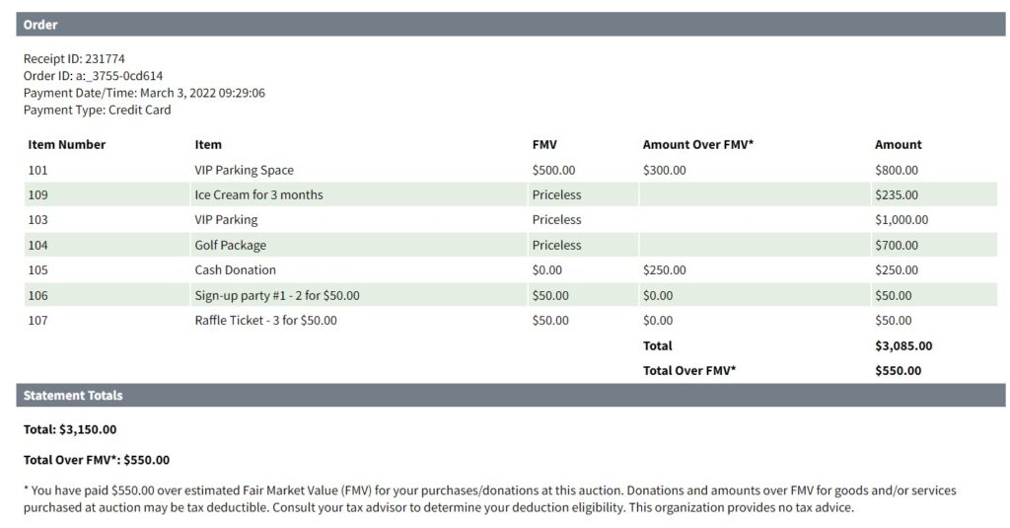Viewport: 1010px width, 528px height.
Task: Click the tax deductible disclaimer footnote
Action: (x=489, y=498)
